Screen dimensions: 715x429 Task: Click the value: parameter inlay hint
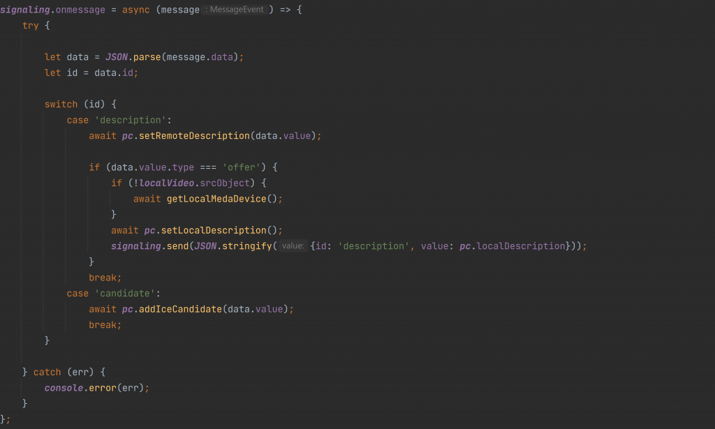pos(293,246)
